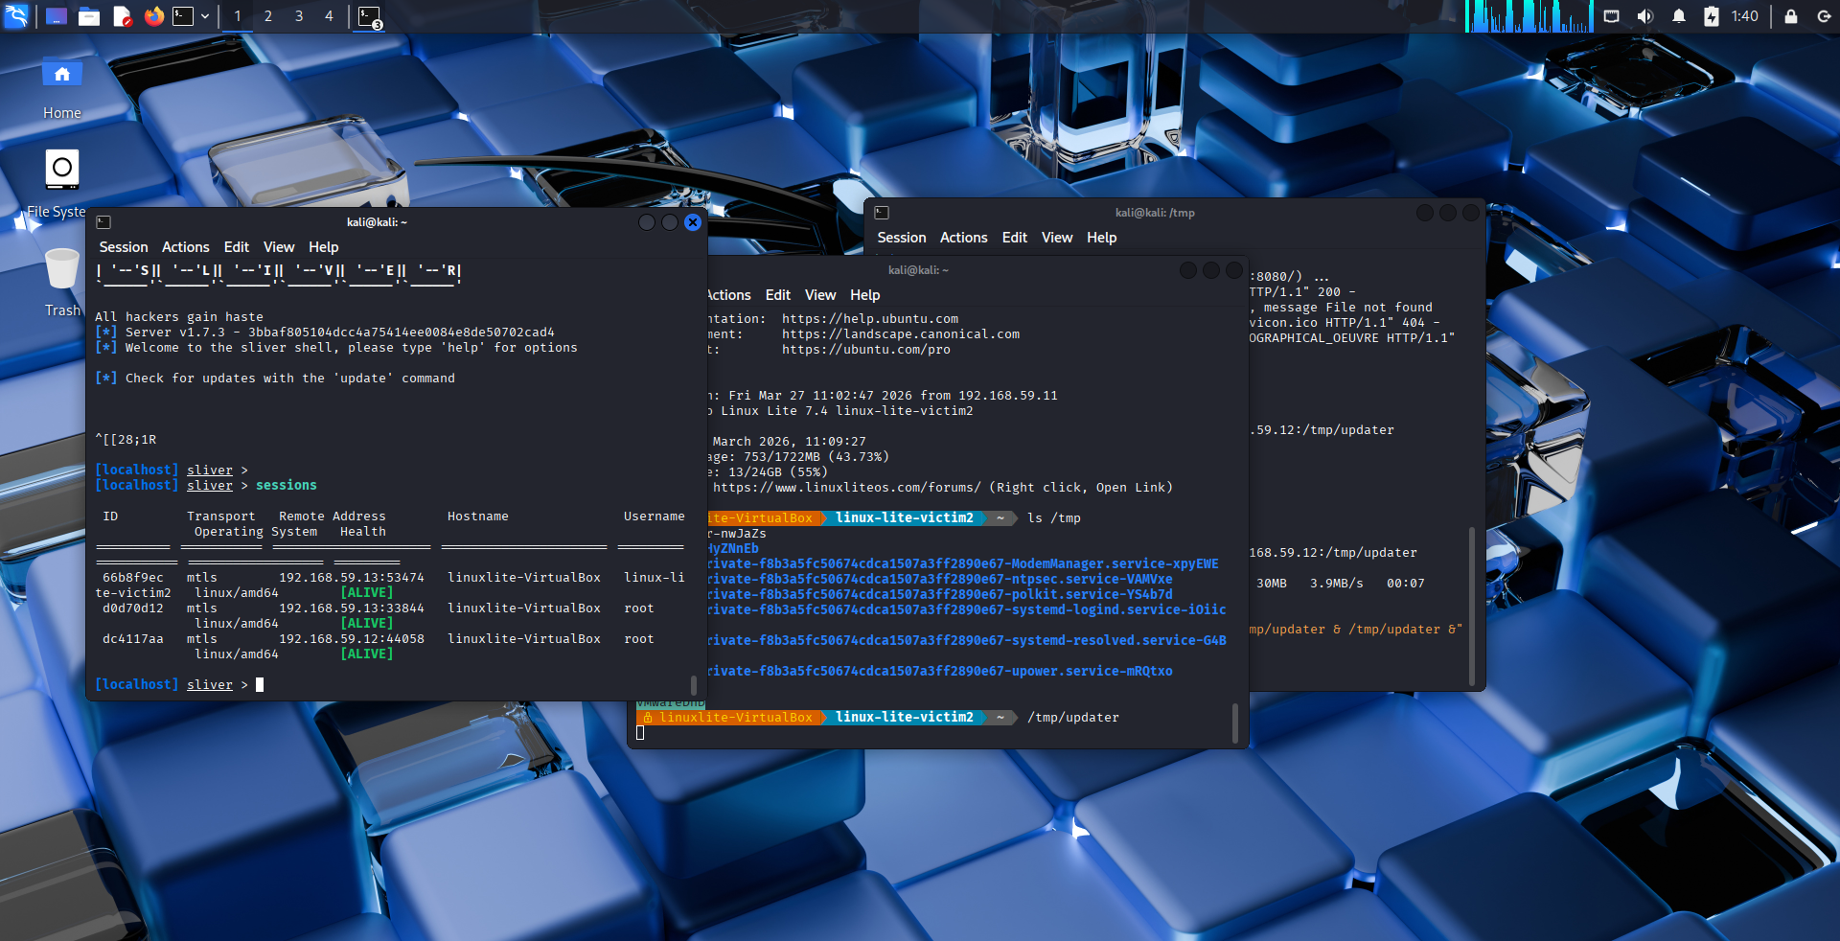Click the volume speaker icon

click(x=1645, y=16)
